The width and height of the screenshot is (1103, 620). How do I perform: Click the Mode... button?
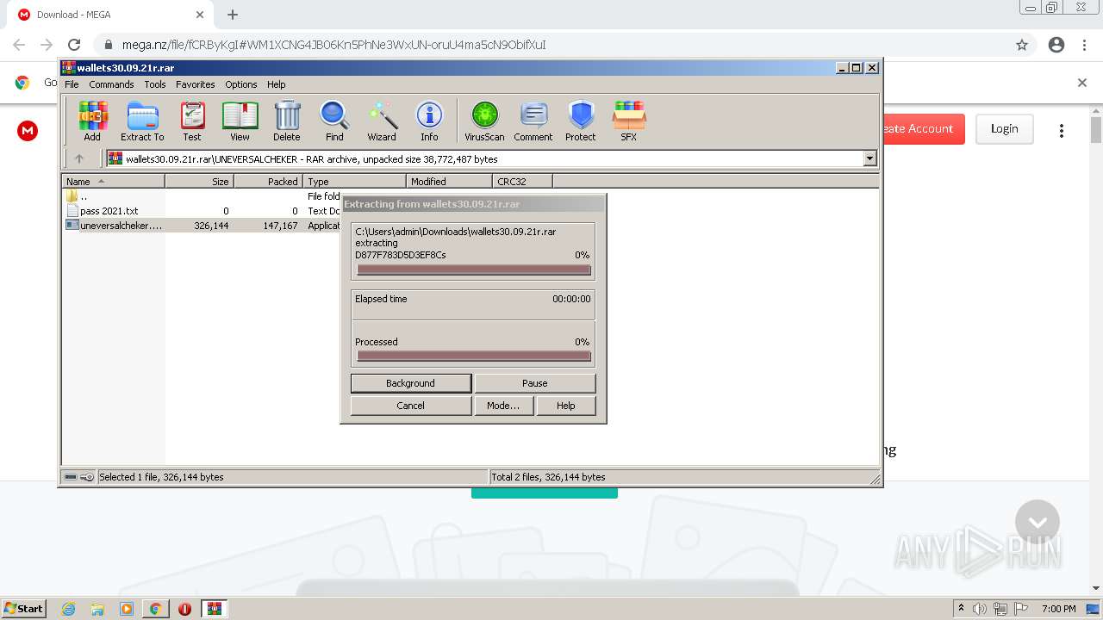(503, 406)
